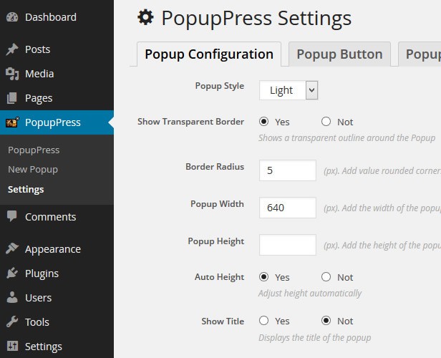Select the Popup Configuration tab
Viewport: 441px width, 358px height.
[208, 54]
